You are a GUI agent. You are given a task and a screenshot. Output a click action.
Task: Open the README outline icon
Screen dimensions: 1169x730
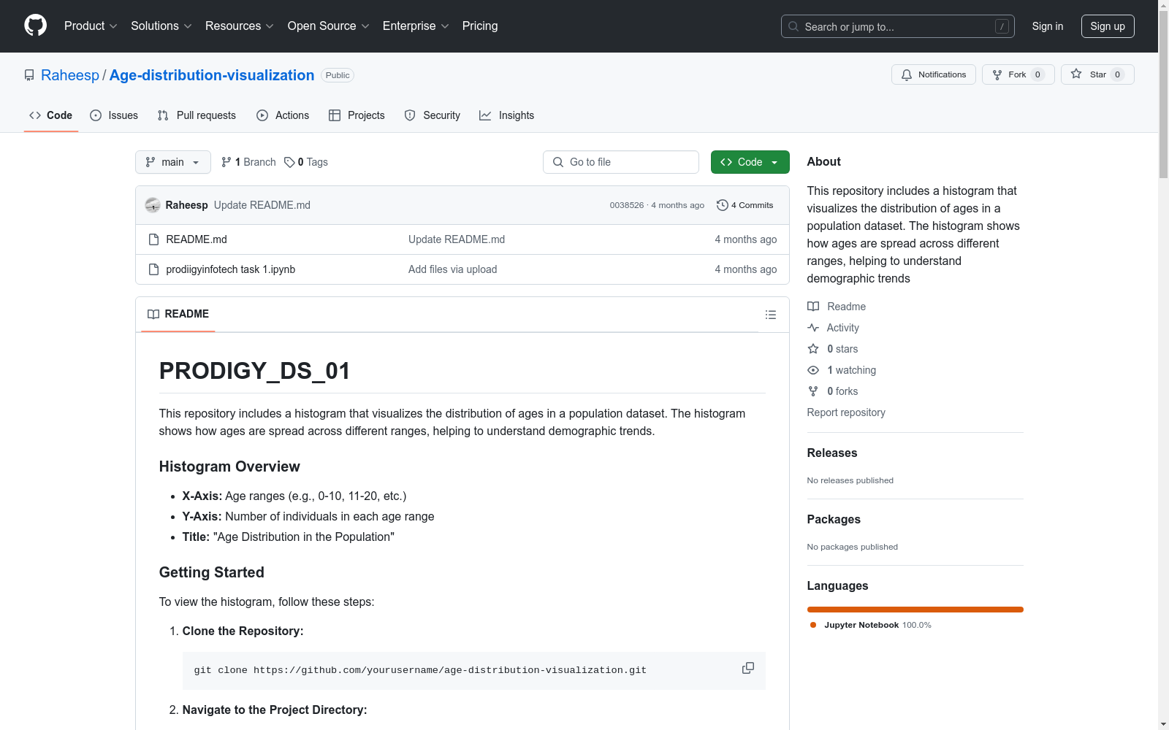click(x=770, y=315)
